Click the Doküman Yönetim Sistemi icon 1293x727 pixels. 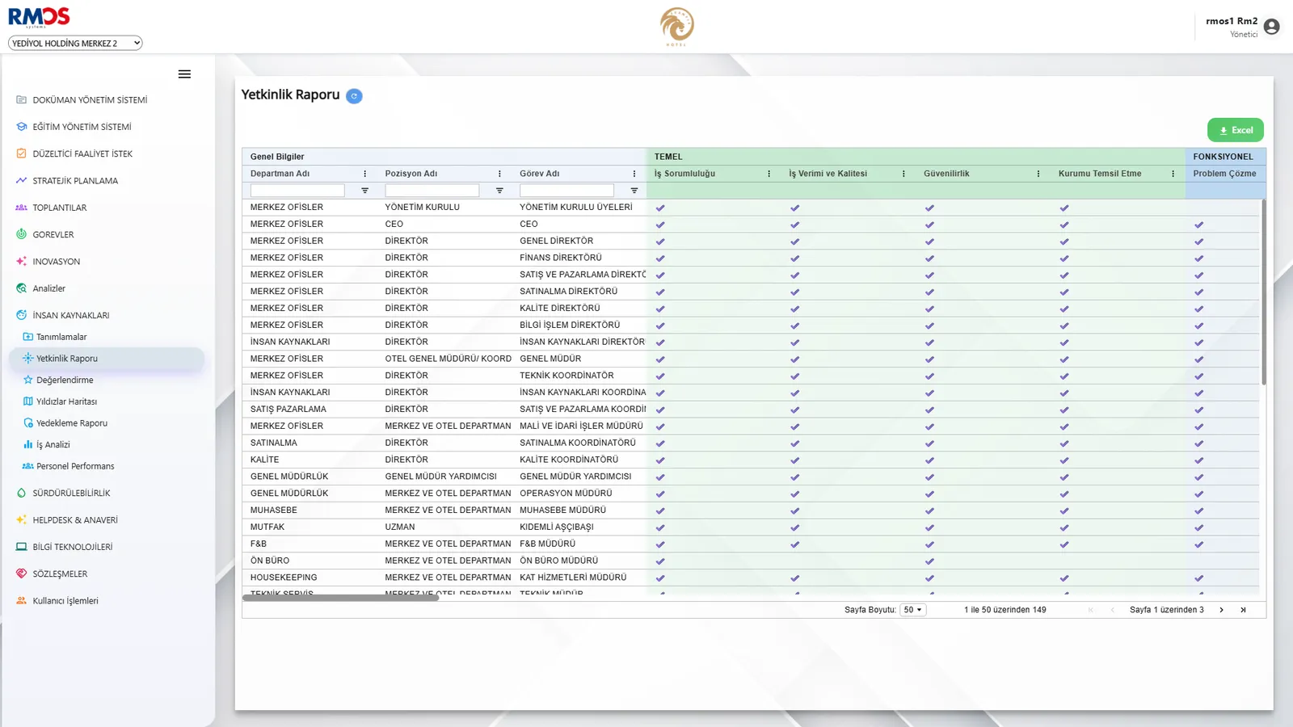click(22, 100)
